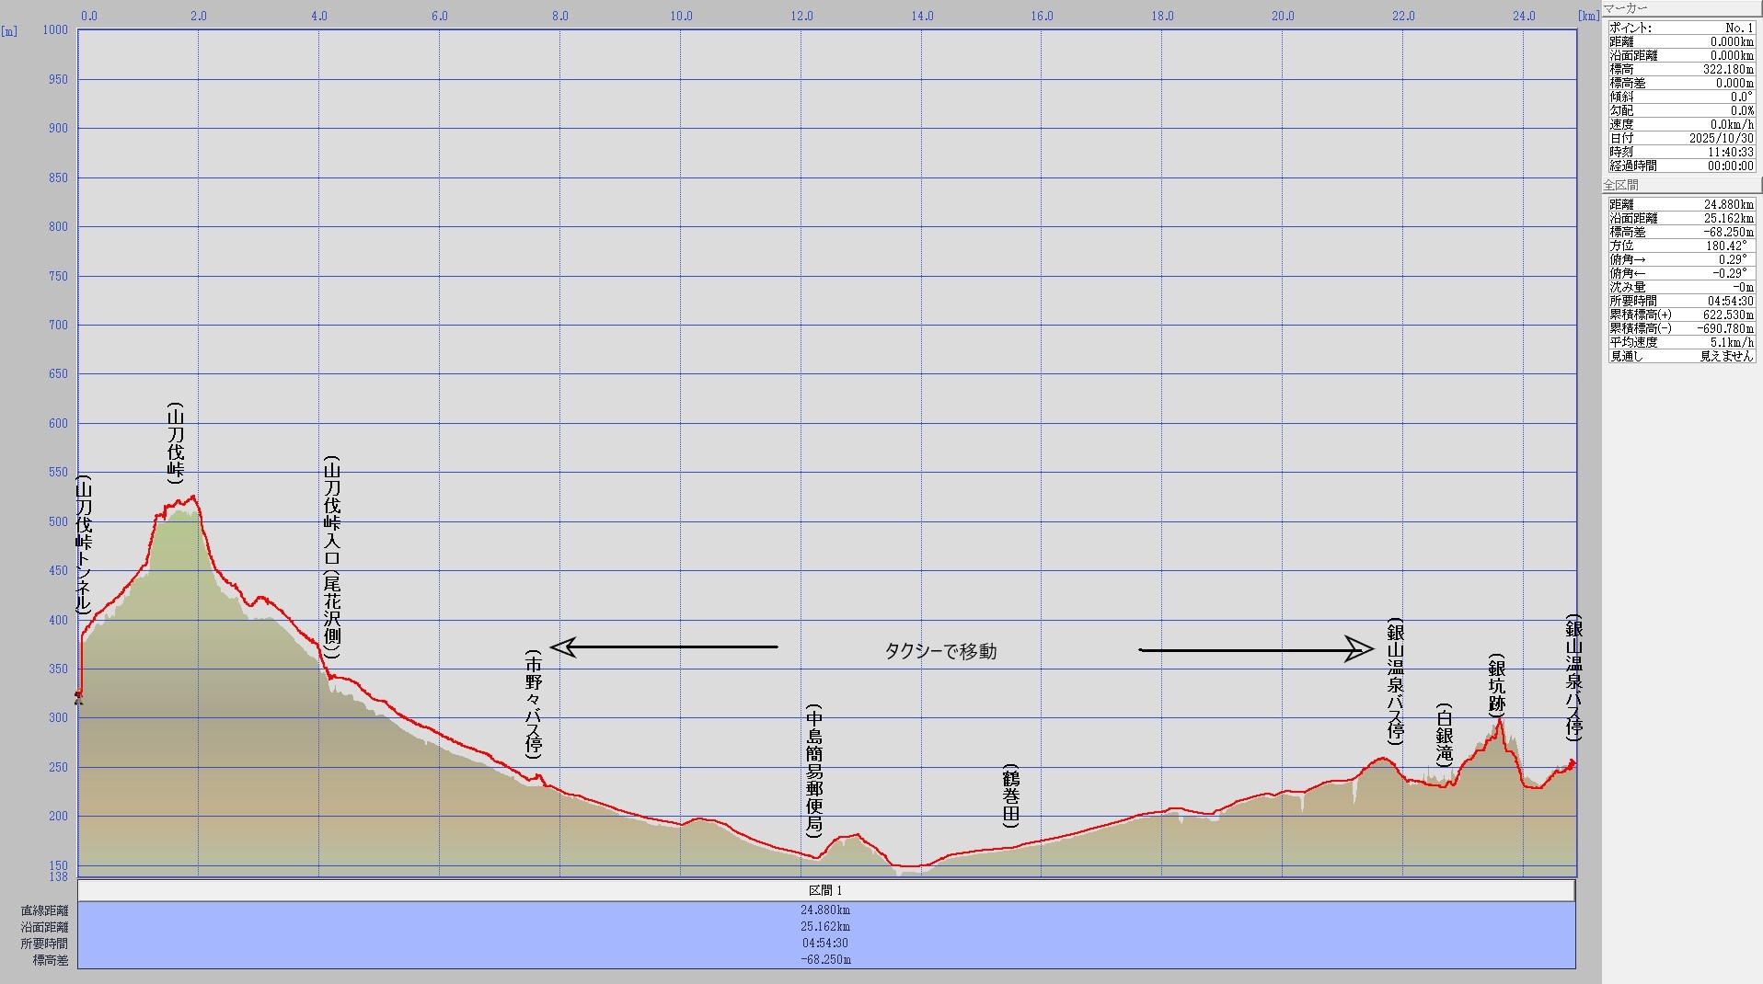Click the left-pointing taxi arrow
Viewport: 1763px width, 984px height.
coord(663,647)
